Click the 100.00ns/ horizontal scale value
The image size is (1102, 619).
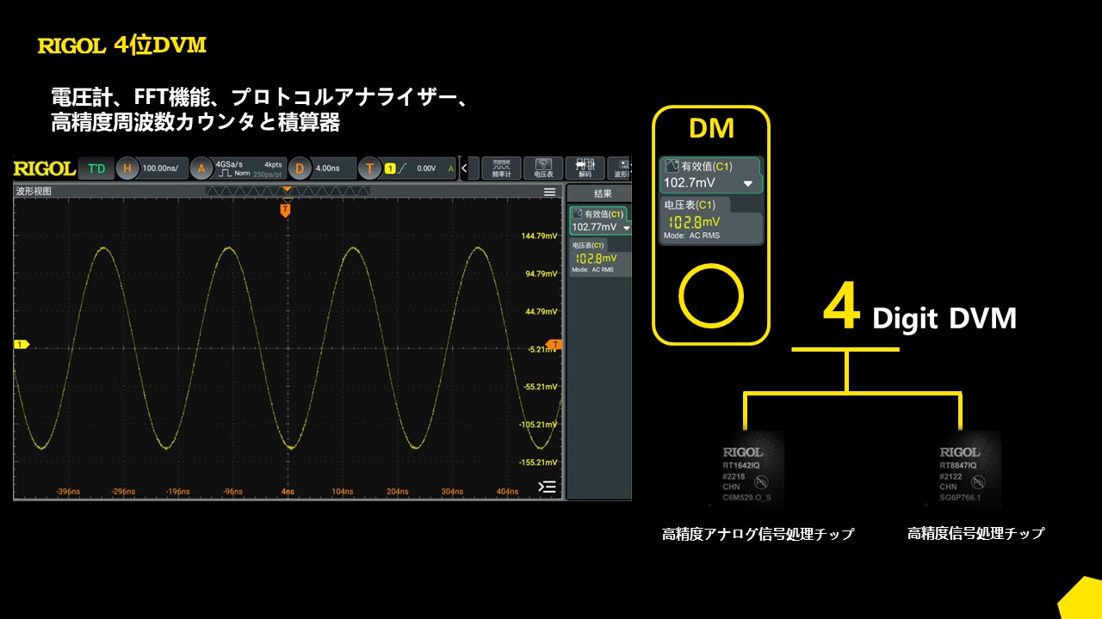161,169
